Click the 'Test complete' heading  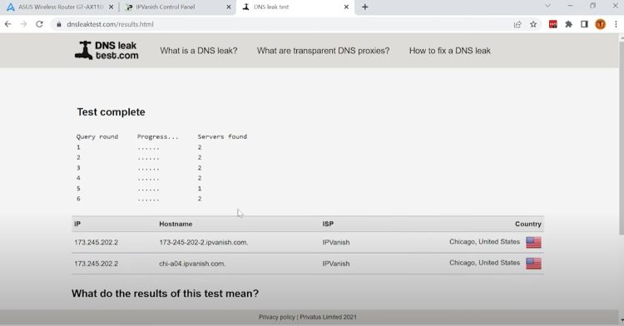[111, 111]
